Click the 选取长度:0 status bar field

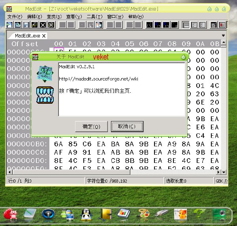tap(189, 181)
